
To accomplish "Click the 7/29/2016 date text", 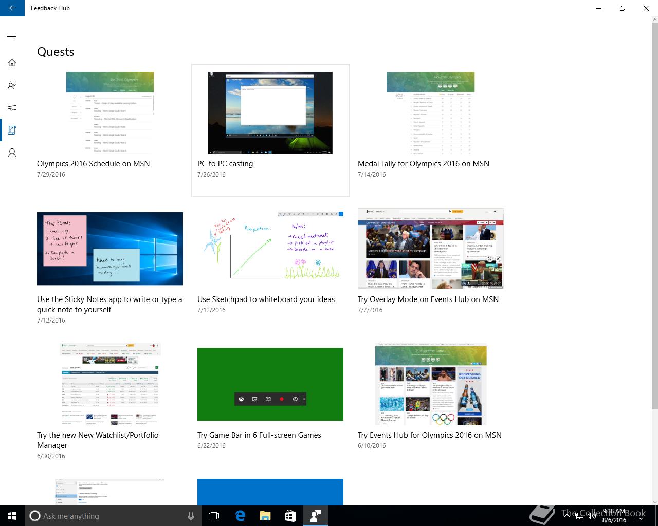I will [x=51, y=175].
